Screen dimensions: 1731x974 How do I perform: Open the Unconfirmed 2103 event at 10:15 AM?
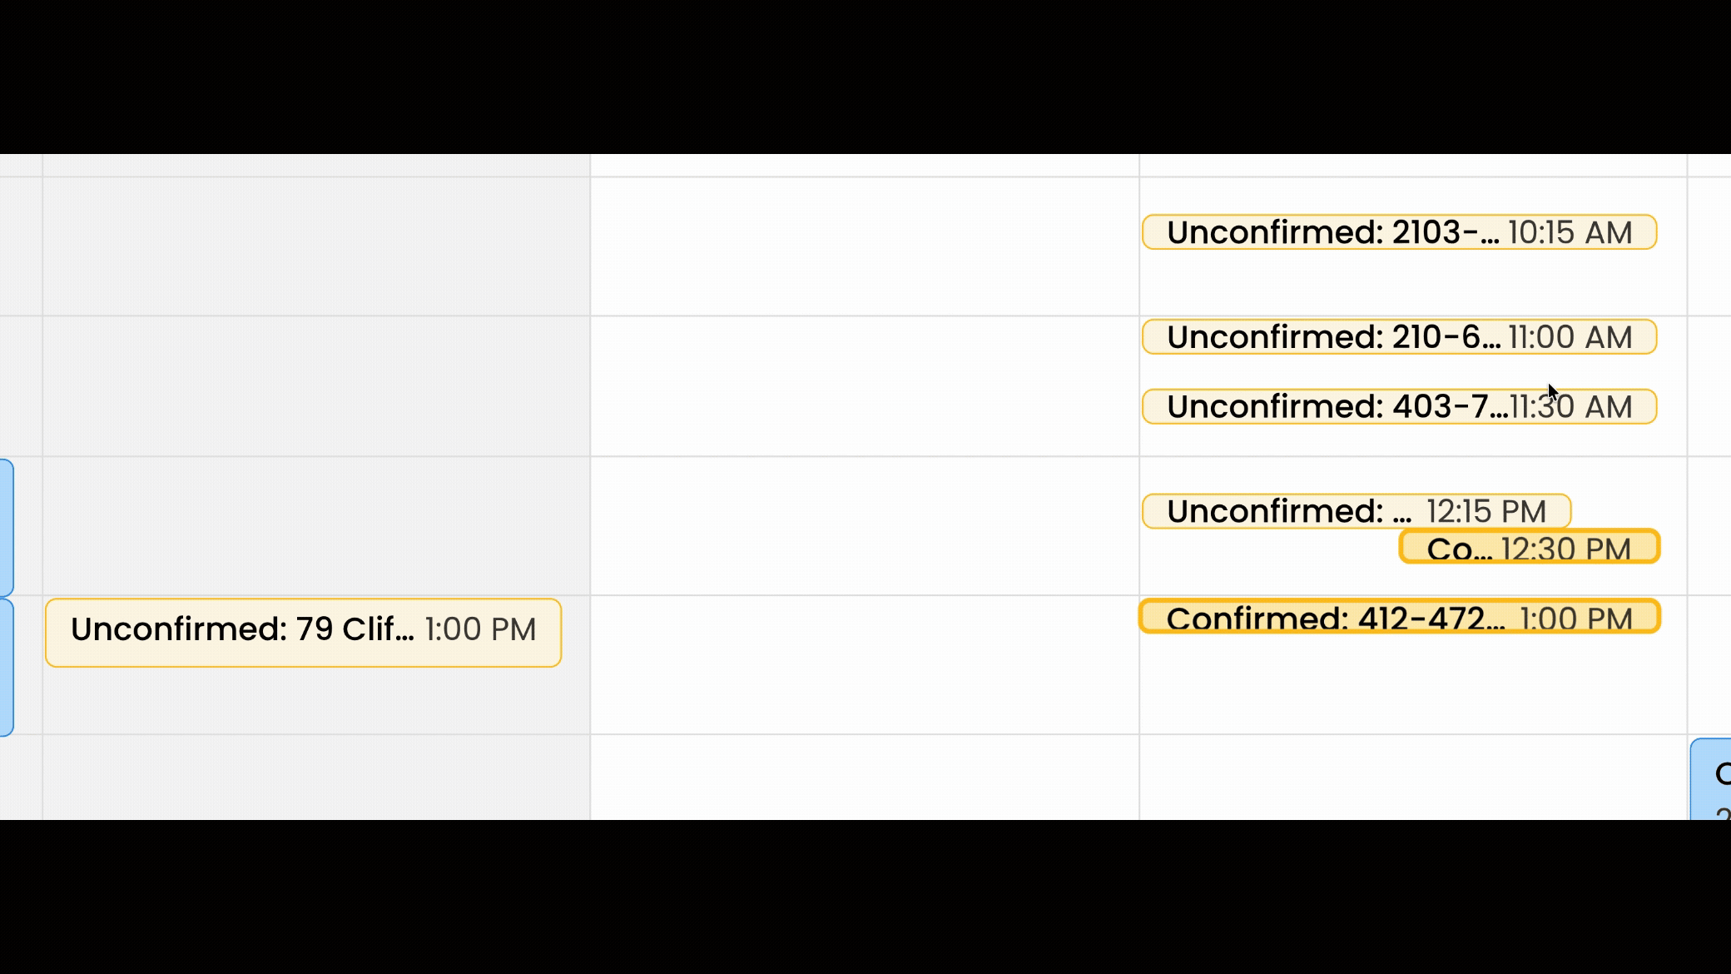(1398, 232)
